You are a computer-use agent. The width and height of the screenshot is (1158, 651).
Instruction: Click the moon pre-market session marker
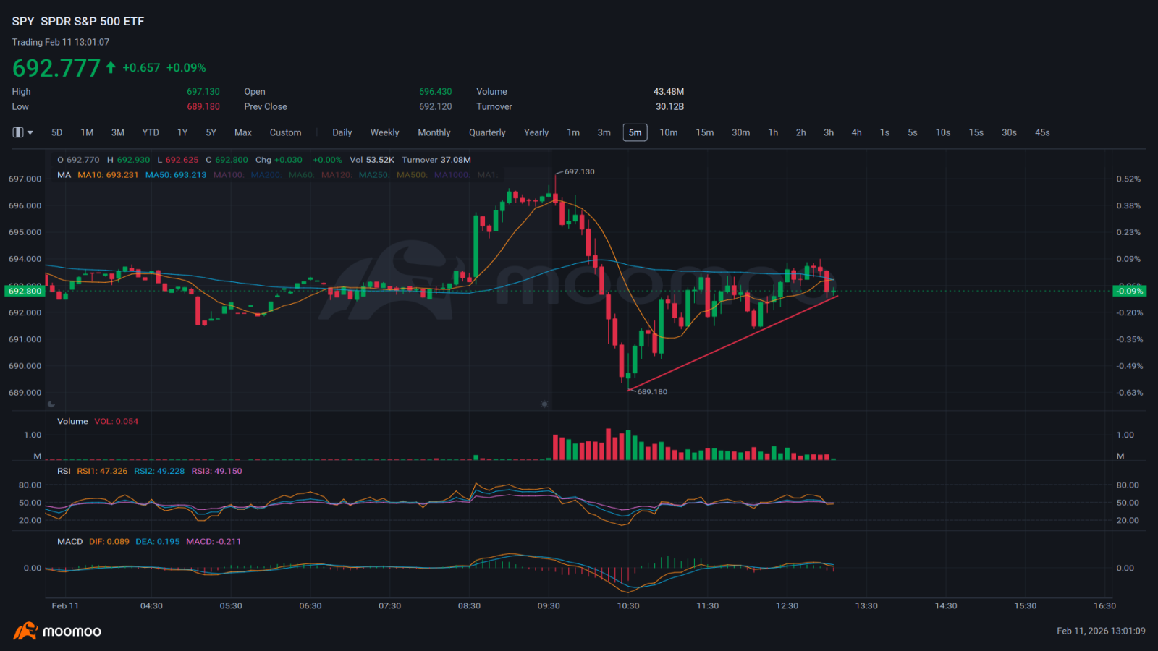51,404
